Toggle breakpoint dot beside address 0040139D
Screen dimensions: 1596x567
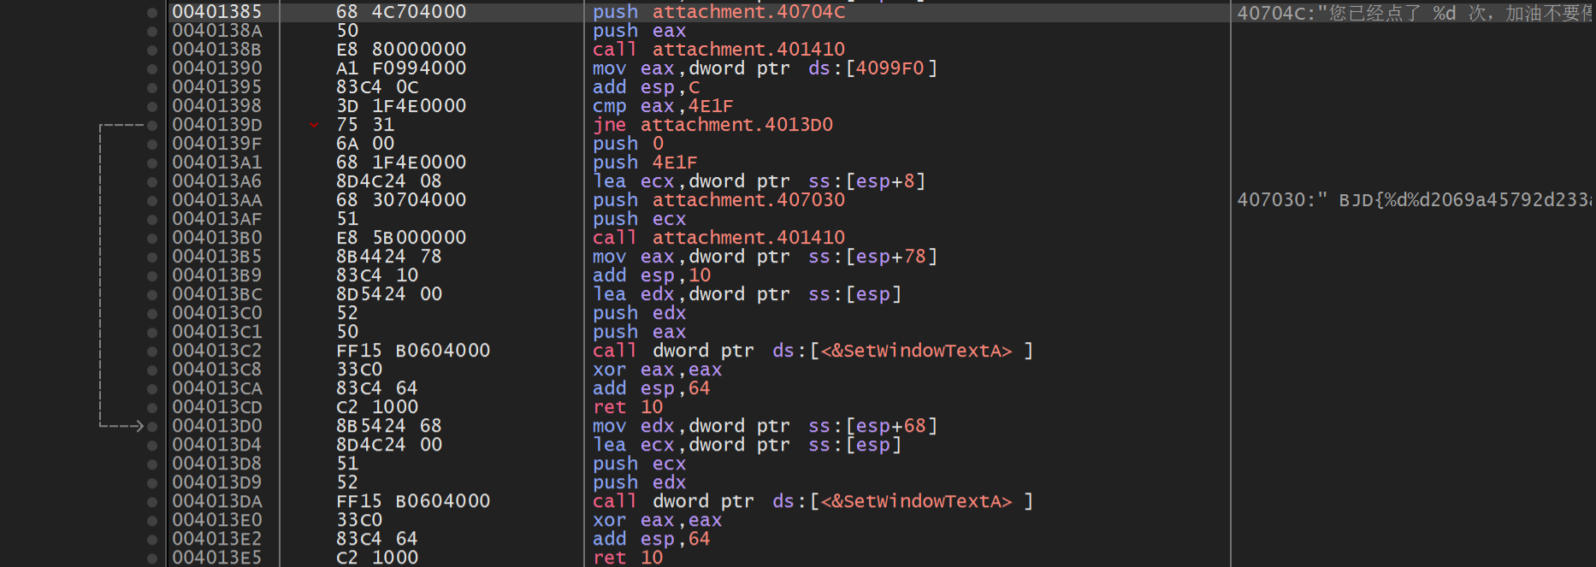[152, 126]
